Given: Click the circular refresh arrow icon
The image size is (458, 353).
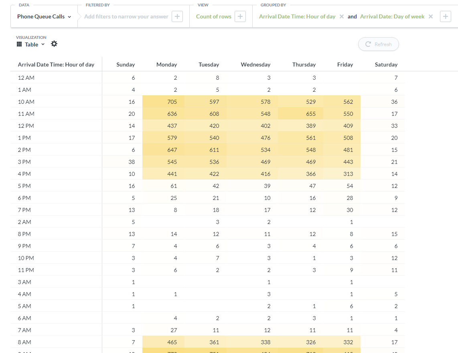Looking at the screenshot, I should [x=367, y=44].
